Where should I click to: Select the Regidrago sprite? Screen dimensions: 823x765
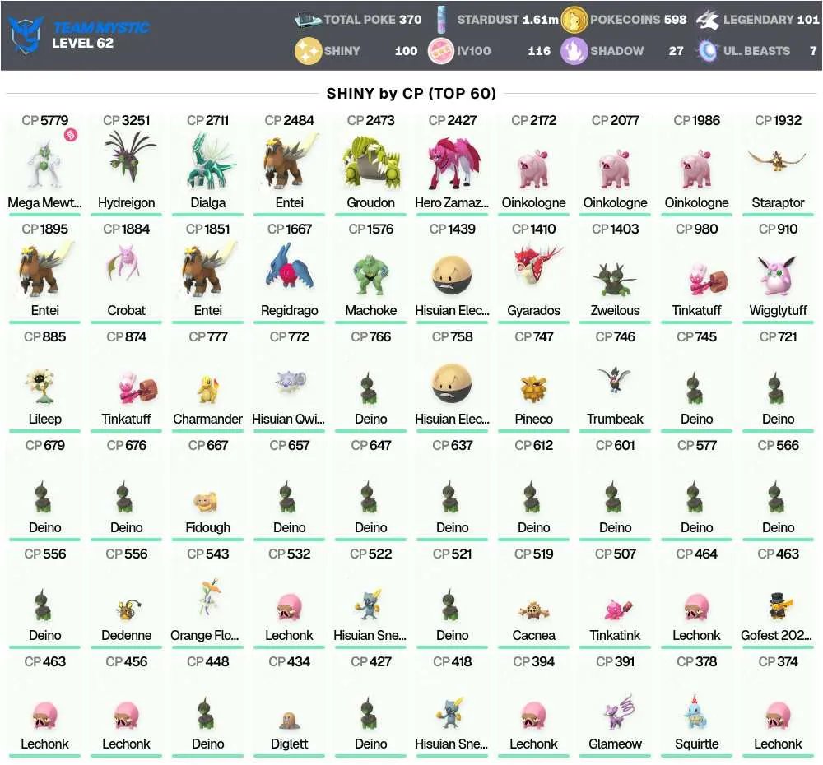(290, 267)
